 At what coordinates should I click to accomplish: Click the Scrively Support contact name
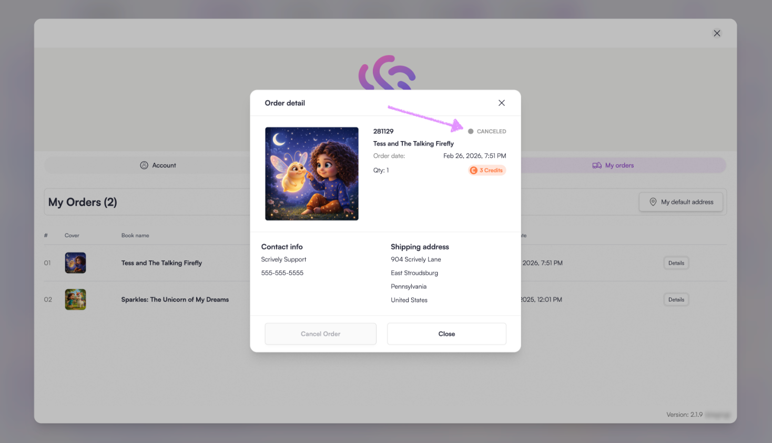[x=283, y=259]
